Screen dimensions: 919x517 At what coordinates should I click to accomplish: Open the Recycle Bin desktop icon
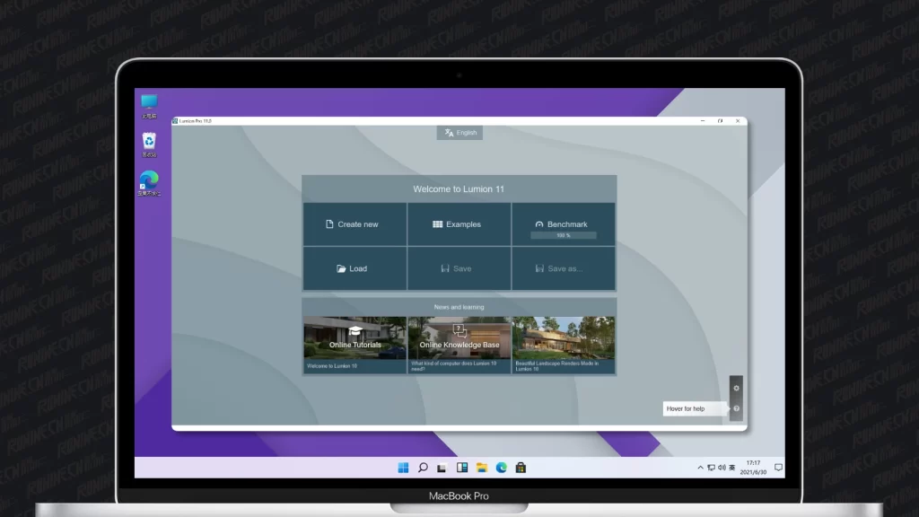149,142
